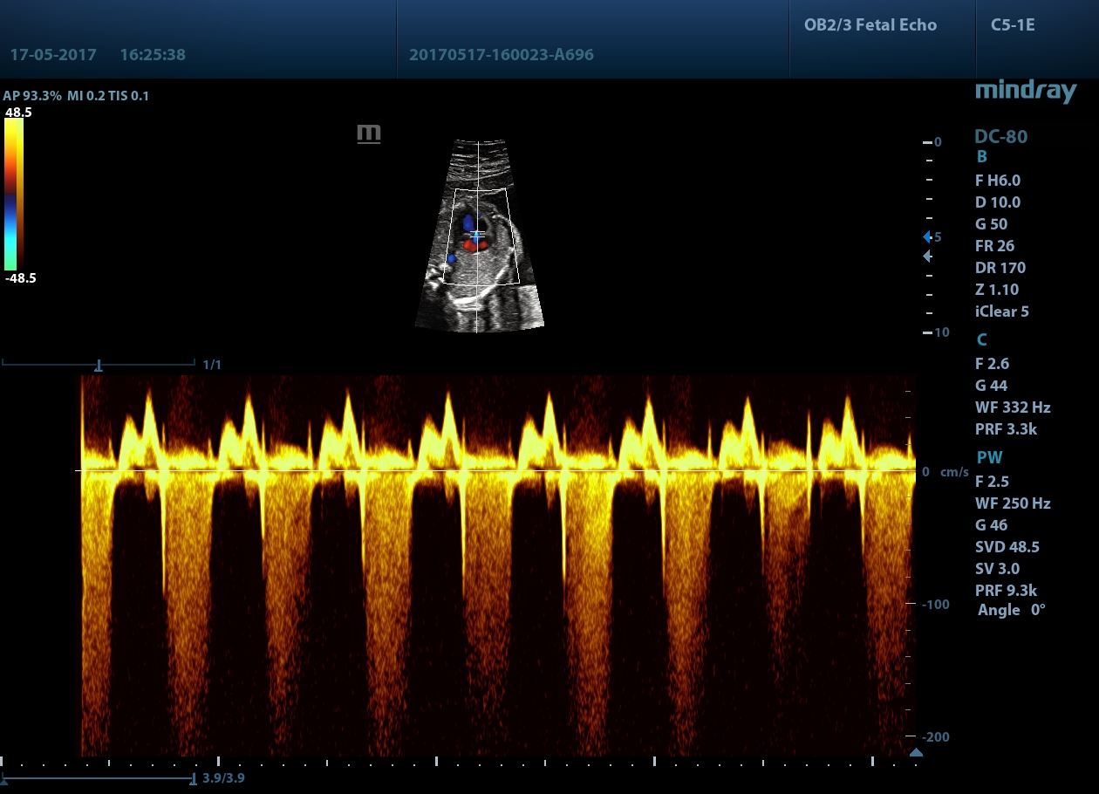This screenshot has height=794, width=1099.
Task: Click the PW mode heading
Action: point(989,457)
